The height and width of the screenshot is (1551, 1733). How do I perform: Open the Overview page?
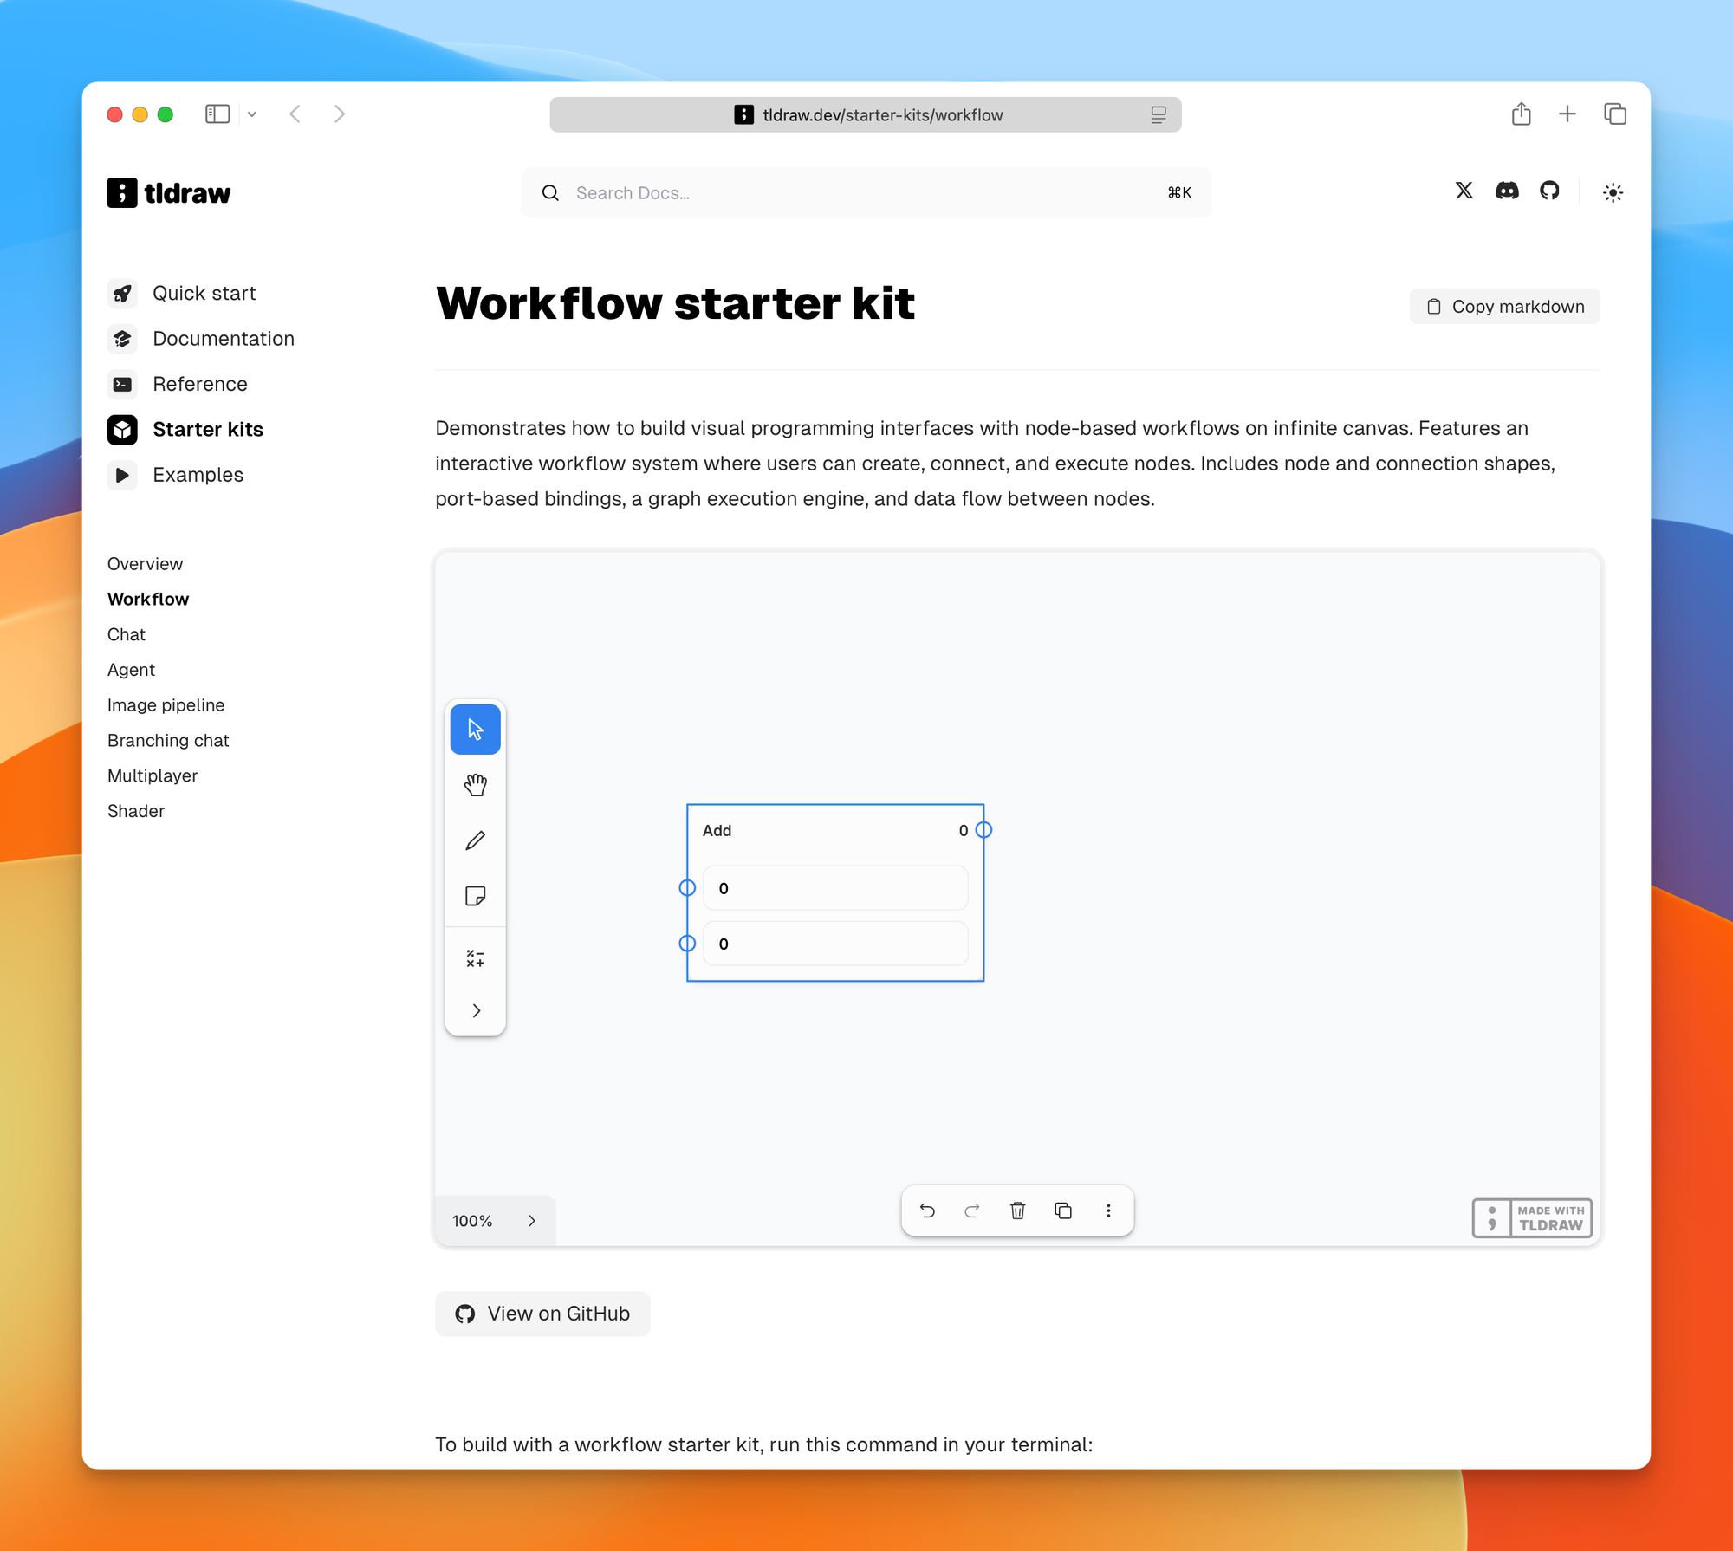145,564
